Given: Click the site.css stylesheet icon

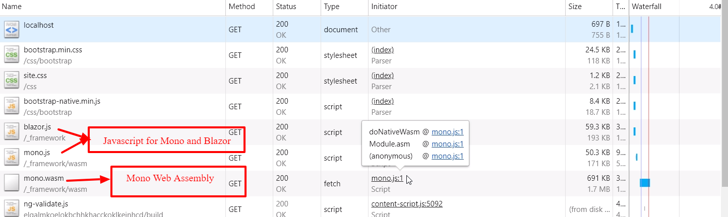Looking at the screenshot, I should (x=12, y=81).
